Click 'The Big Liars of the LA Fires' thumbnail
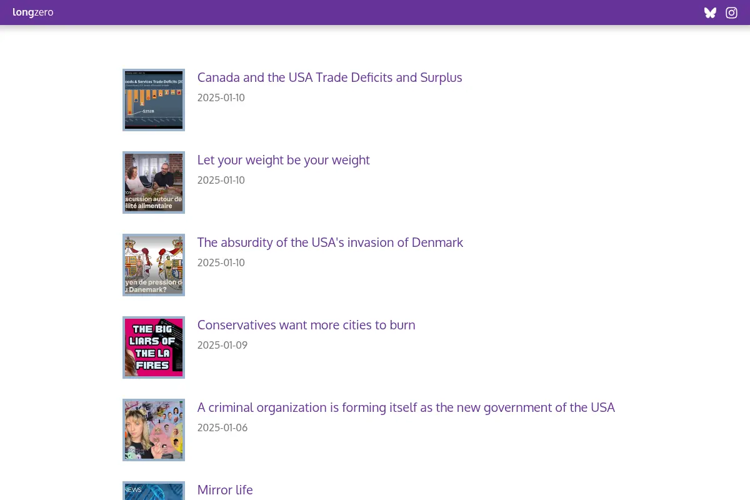 (x=154, y=347)
